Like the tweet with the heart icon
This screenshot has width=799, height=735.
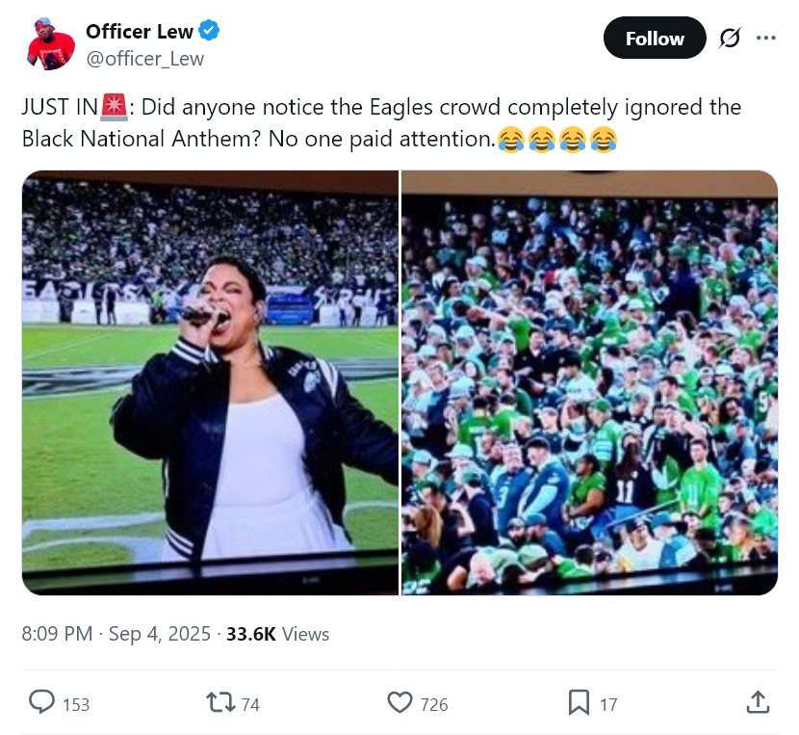coord(399,703)
